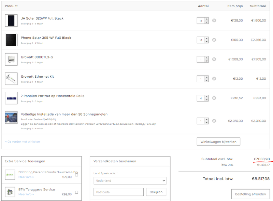This screenshot has height=201, width=273.
Task: Open Phono Solar 395 WP product link
Action: (46, 38)
